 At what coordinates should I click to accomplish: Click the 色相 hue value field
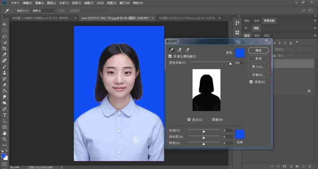227,130
